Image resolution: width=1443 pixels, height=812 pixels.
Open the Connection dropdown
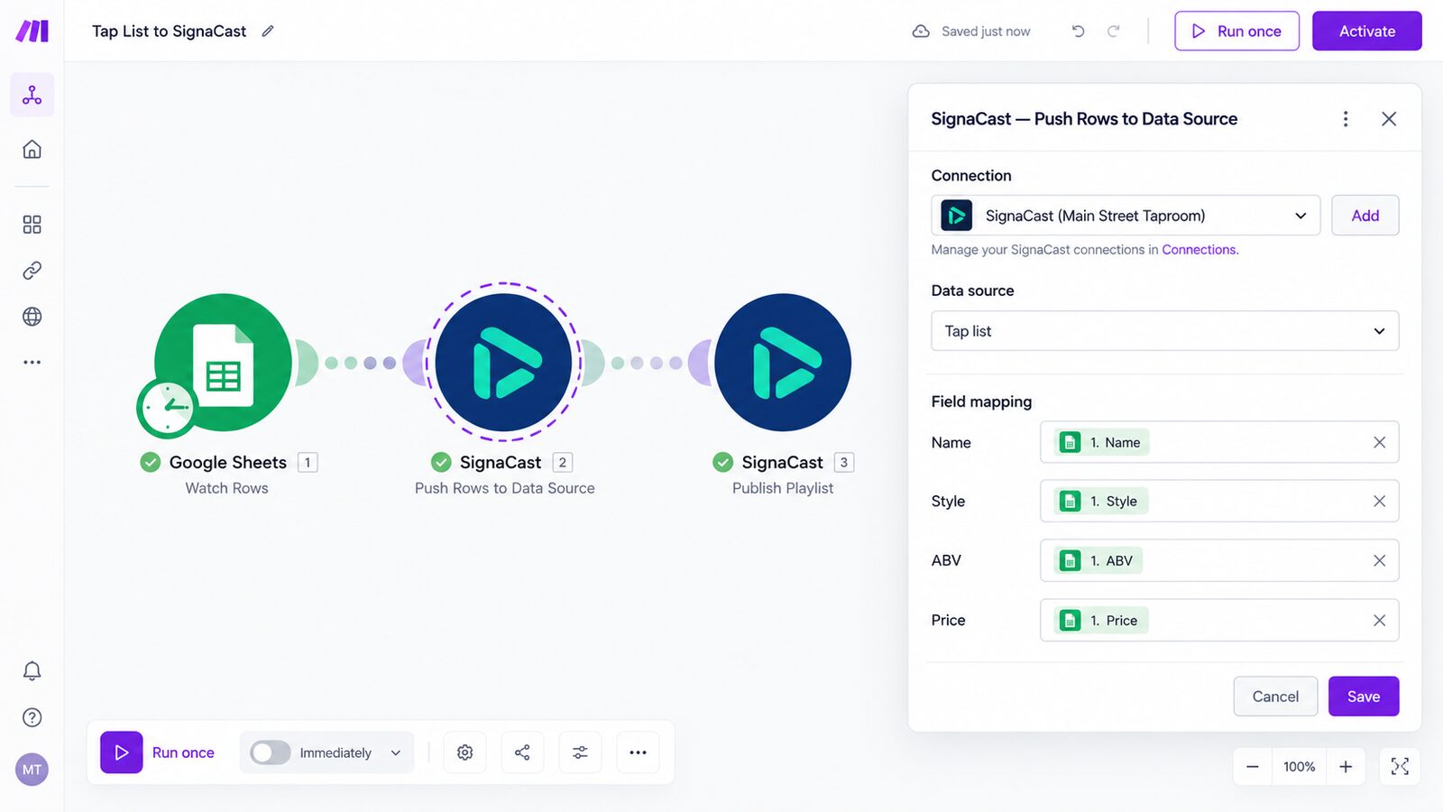click(1126, 216)
